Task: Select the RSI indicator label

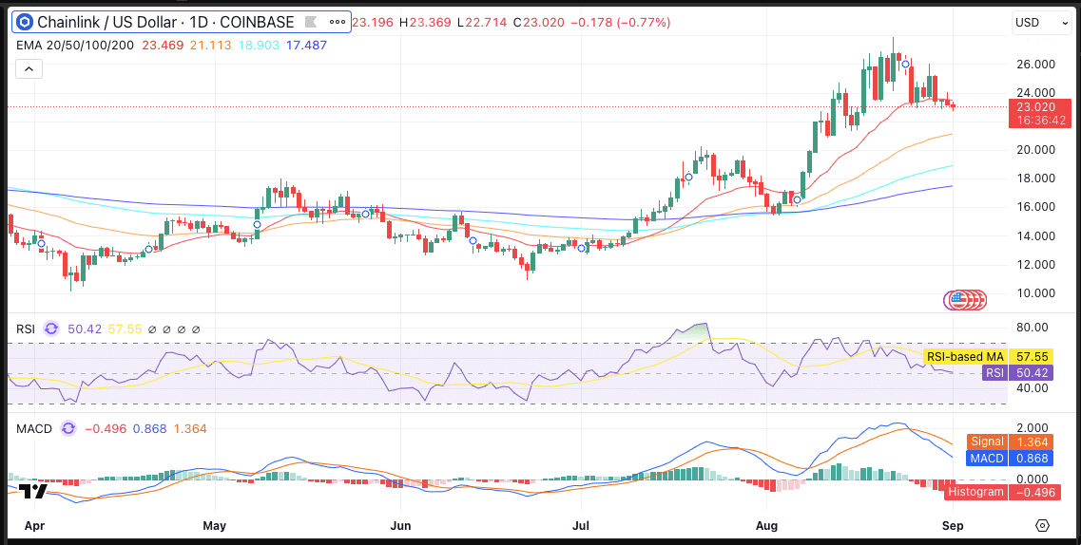Action: [26, 329]
